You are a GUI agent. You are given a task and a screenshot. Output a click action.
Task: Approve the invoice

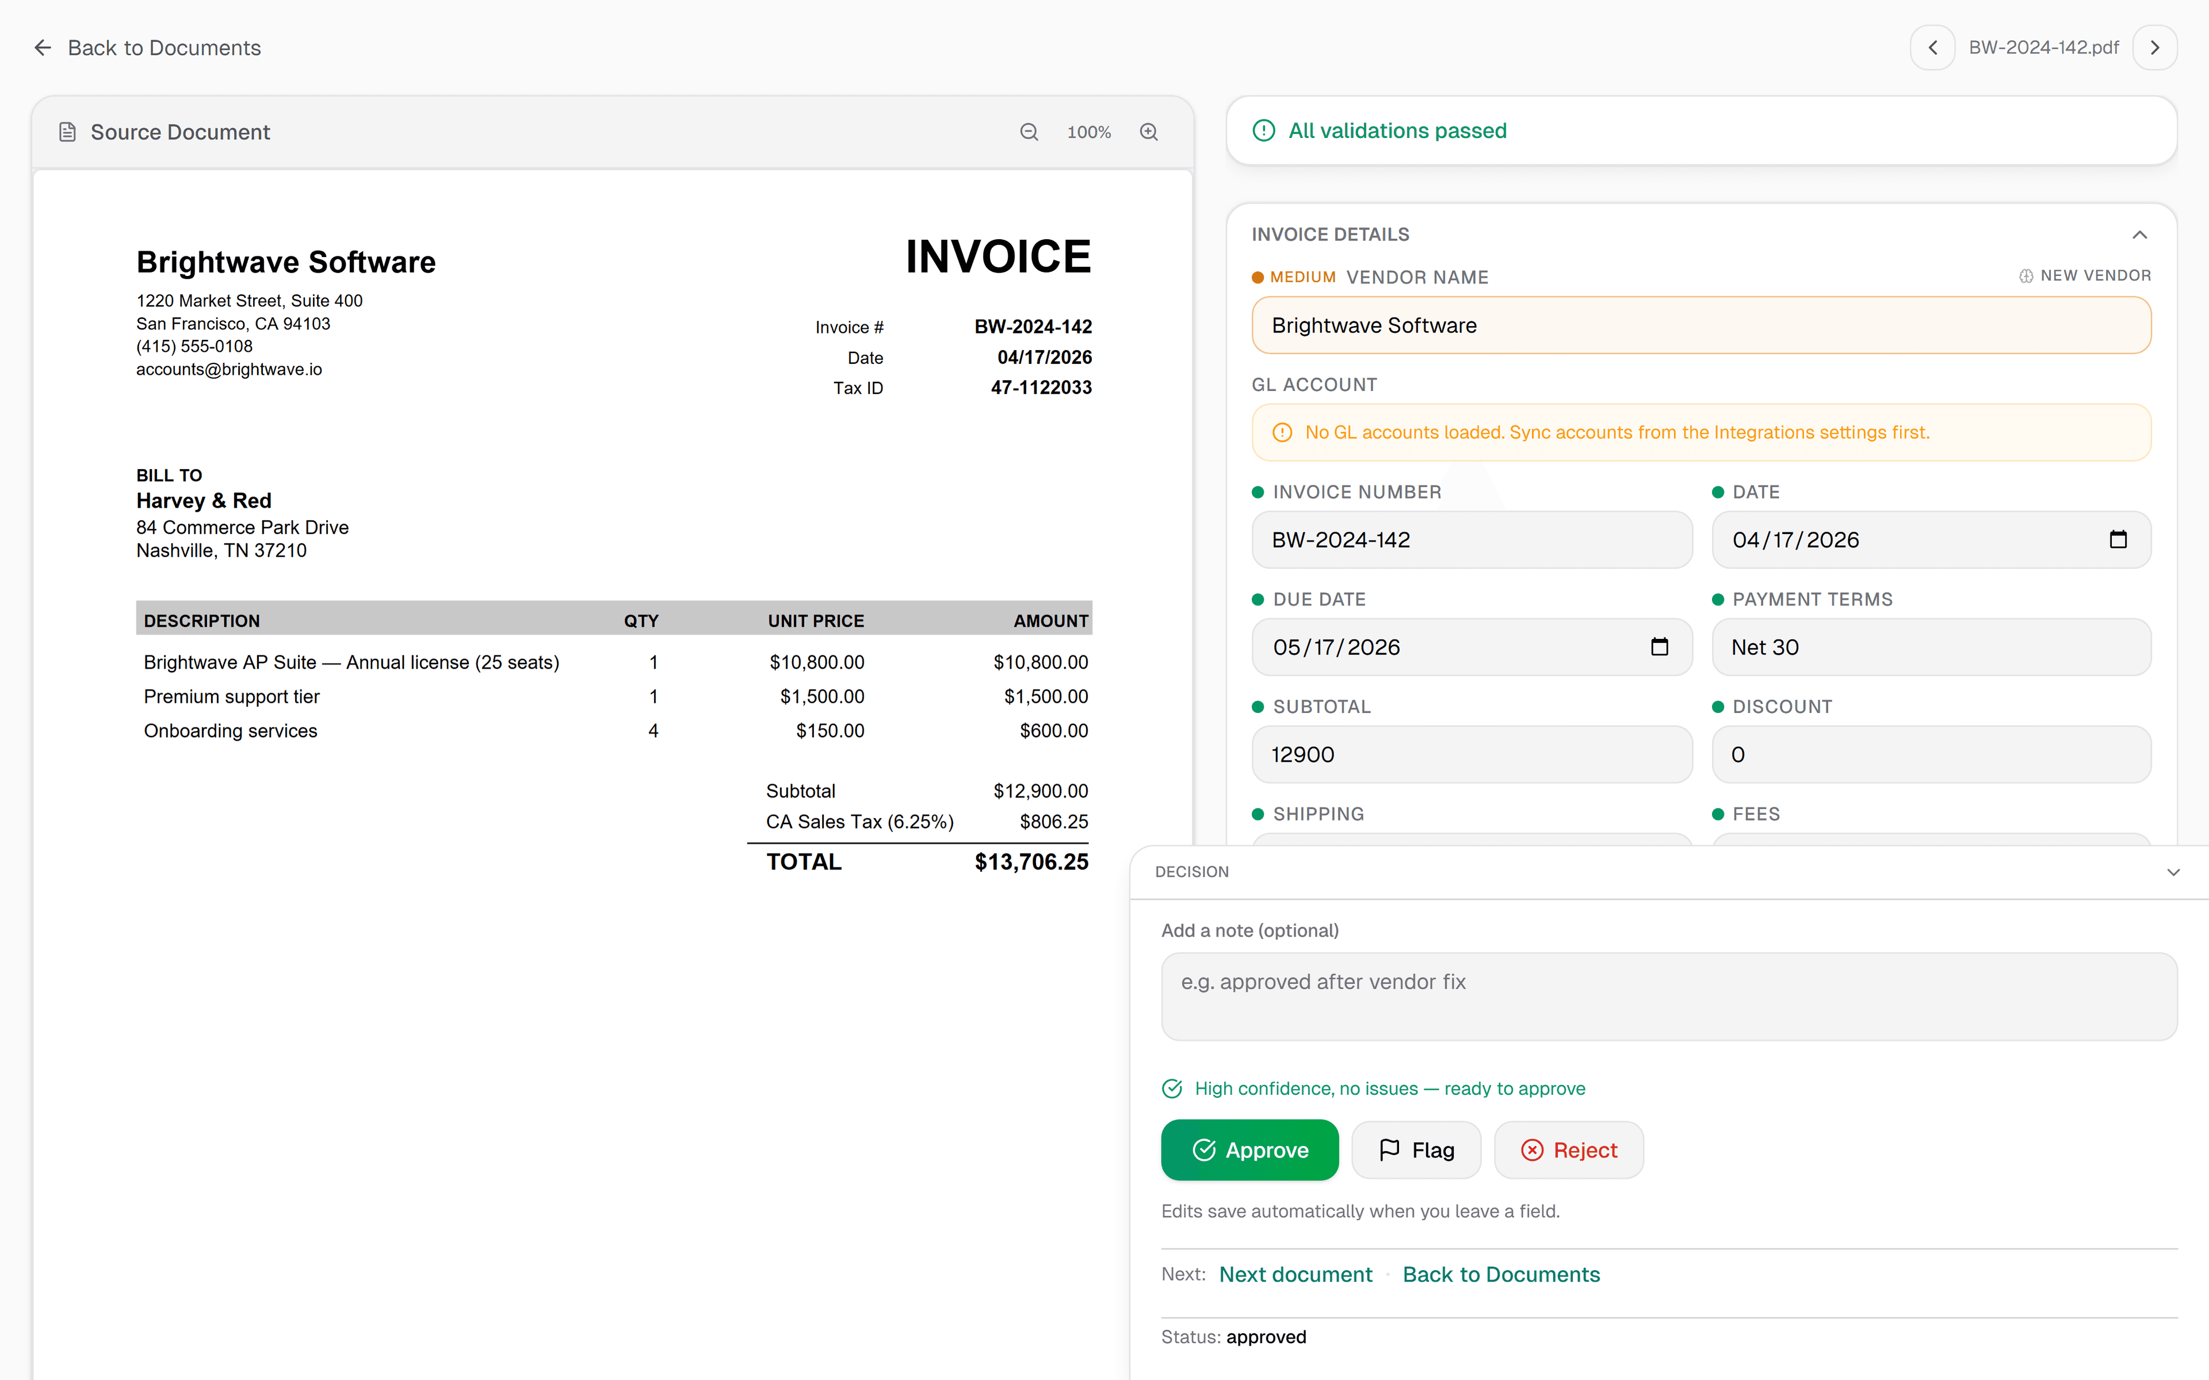tap(1249, 1150)
